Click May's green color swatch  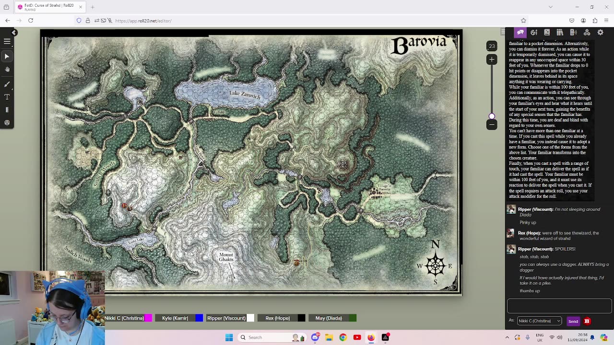click(x=353, y=318)
